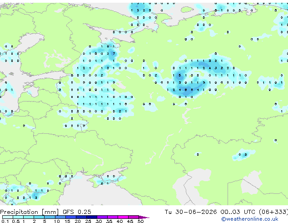This screenshot has width=288, height=223.
Task: Click the precipitation value 7 on the map
Action: tap(114, 54)
